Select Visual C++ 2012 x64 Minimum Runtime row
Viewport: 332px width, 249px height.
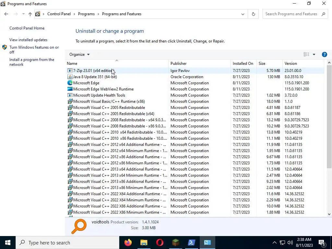click(195, 150)
